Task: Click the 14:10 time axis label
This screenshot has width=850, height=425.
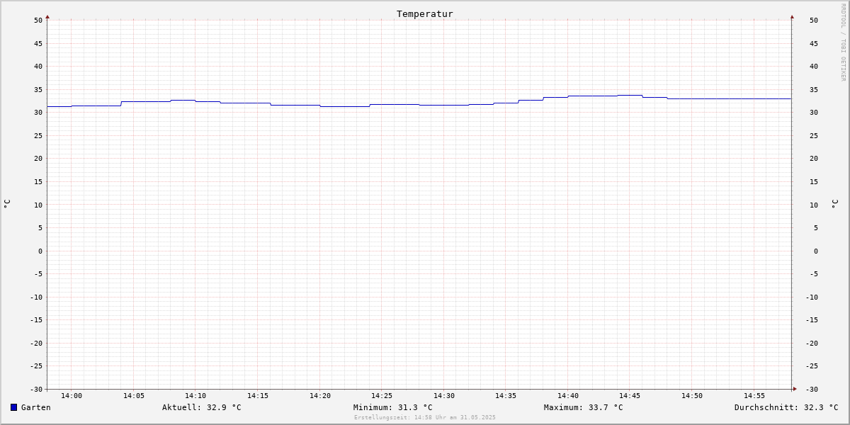Action: click(x=195, y=395)
